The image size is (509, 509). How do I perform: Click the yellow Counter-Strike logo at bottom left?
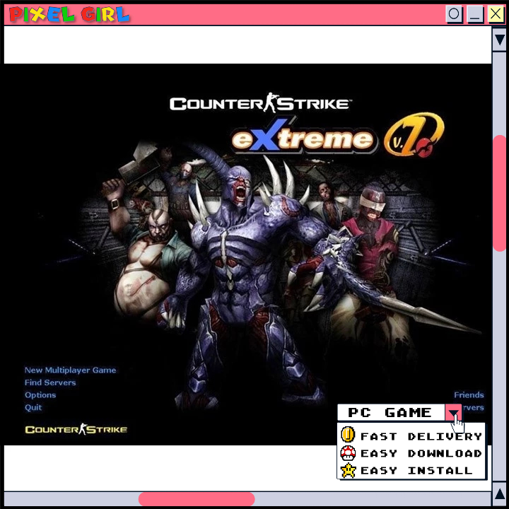click(76, 429)
